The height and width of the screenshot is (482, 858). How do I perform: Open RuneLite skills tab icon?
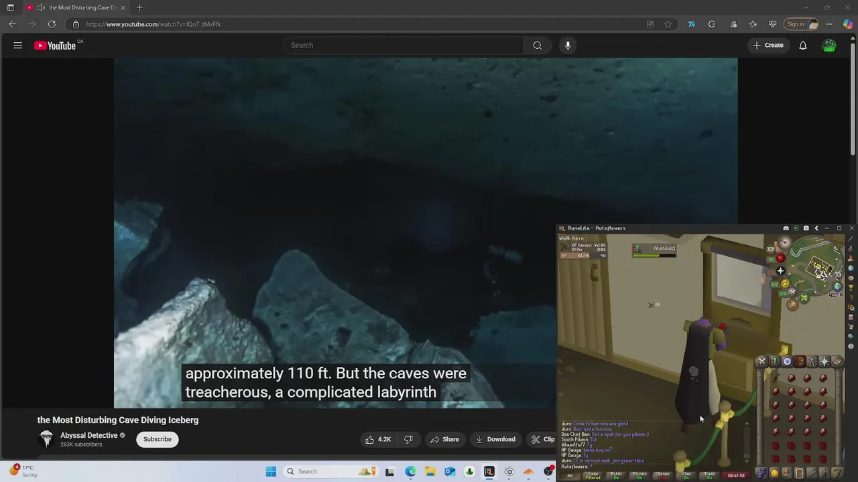click(775, 361)
